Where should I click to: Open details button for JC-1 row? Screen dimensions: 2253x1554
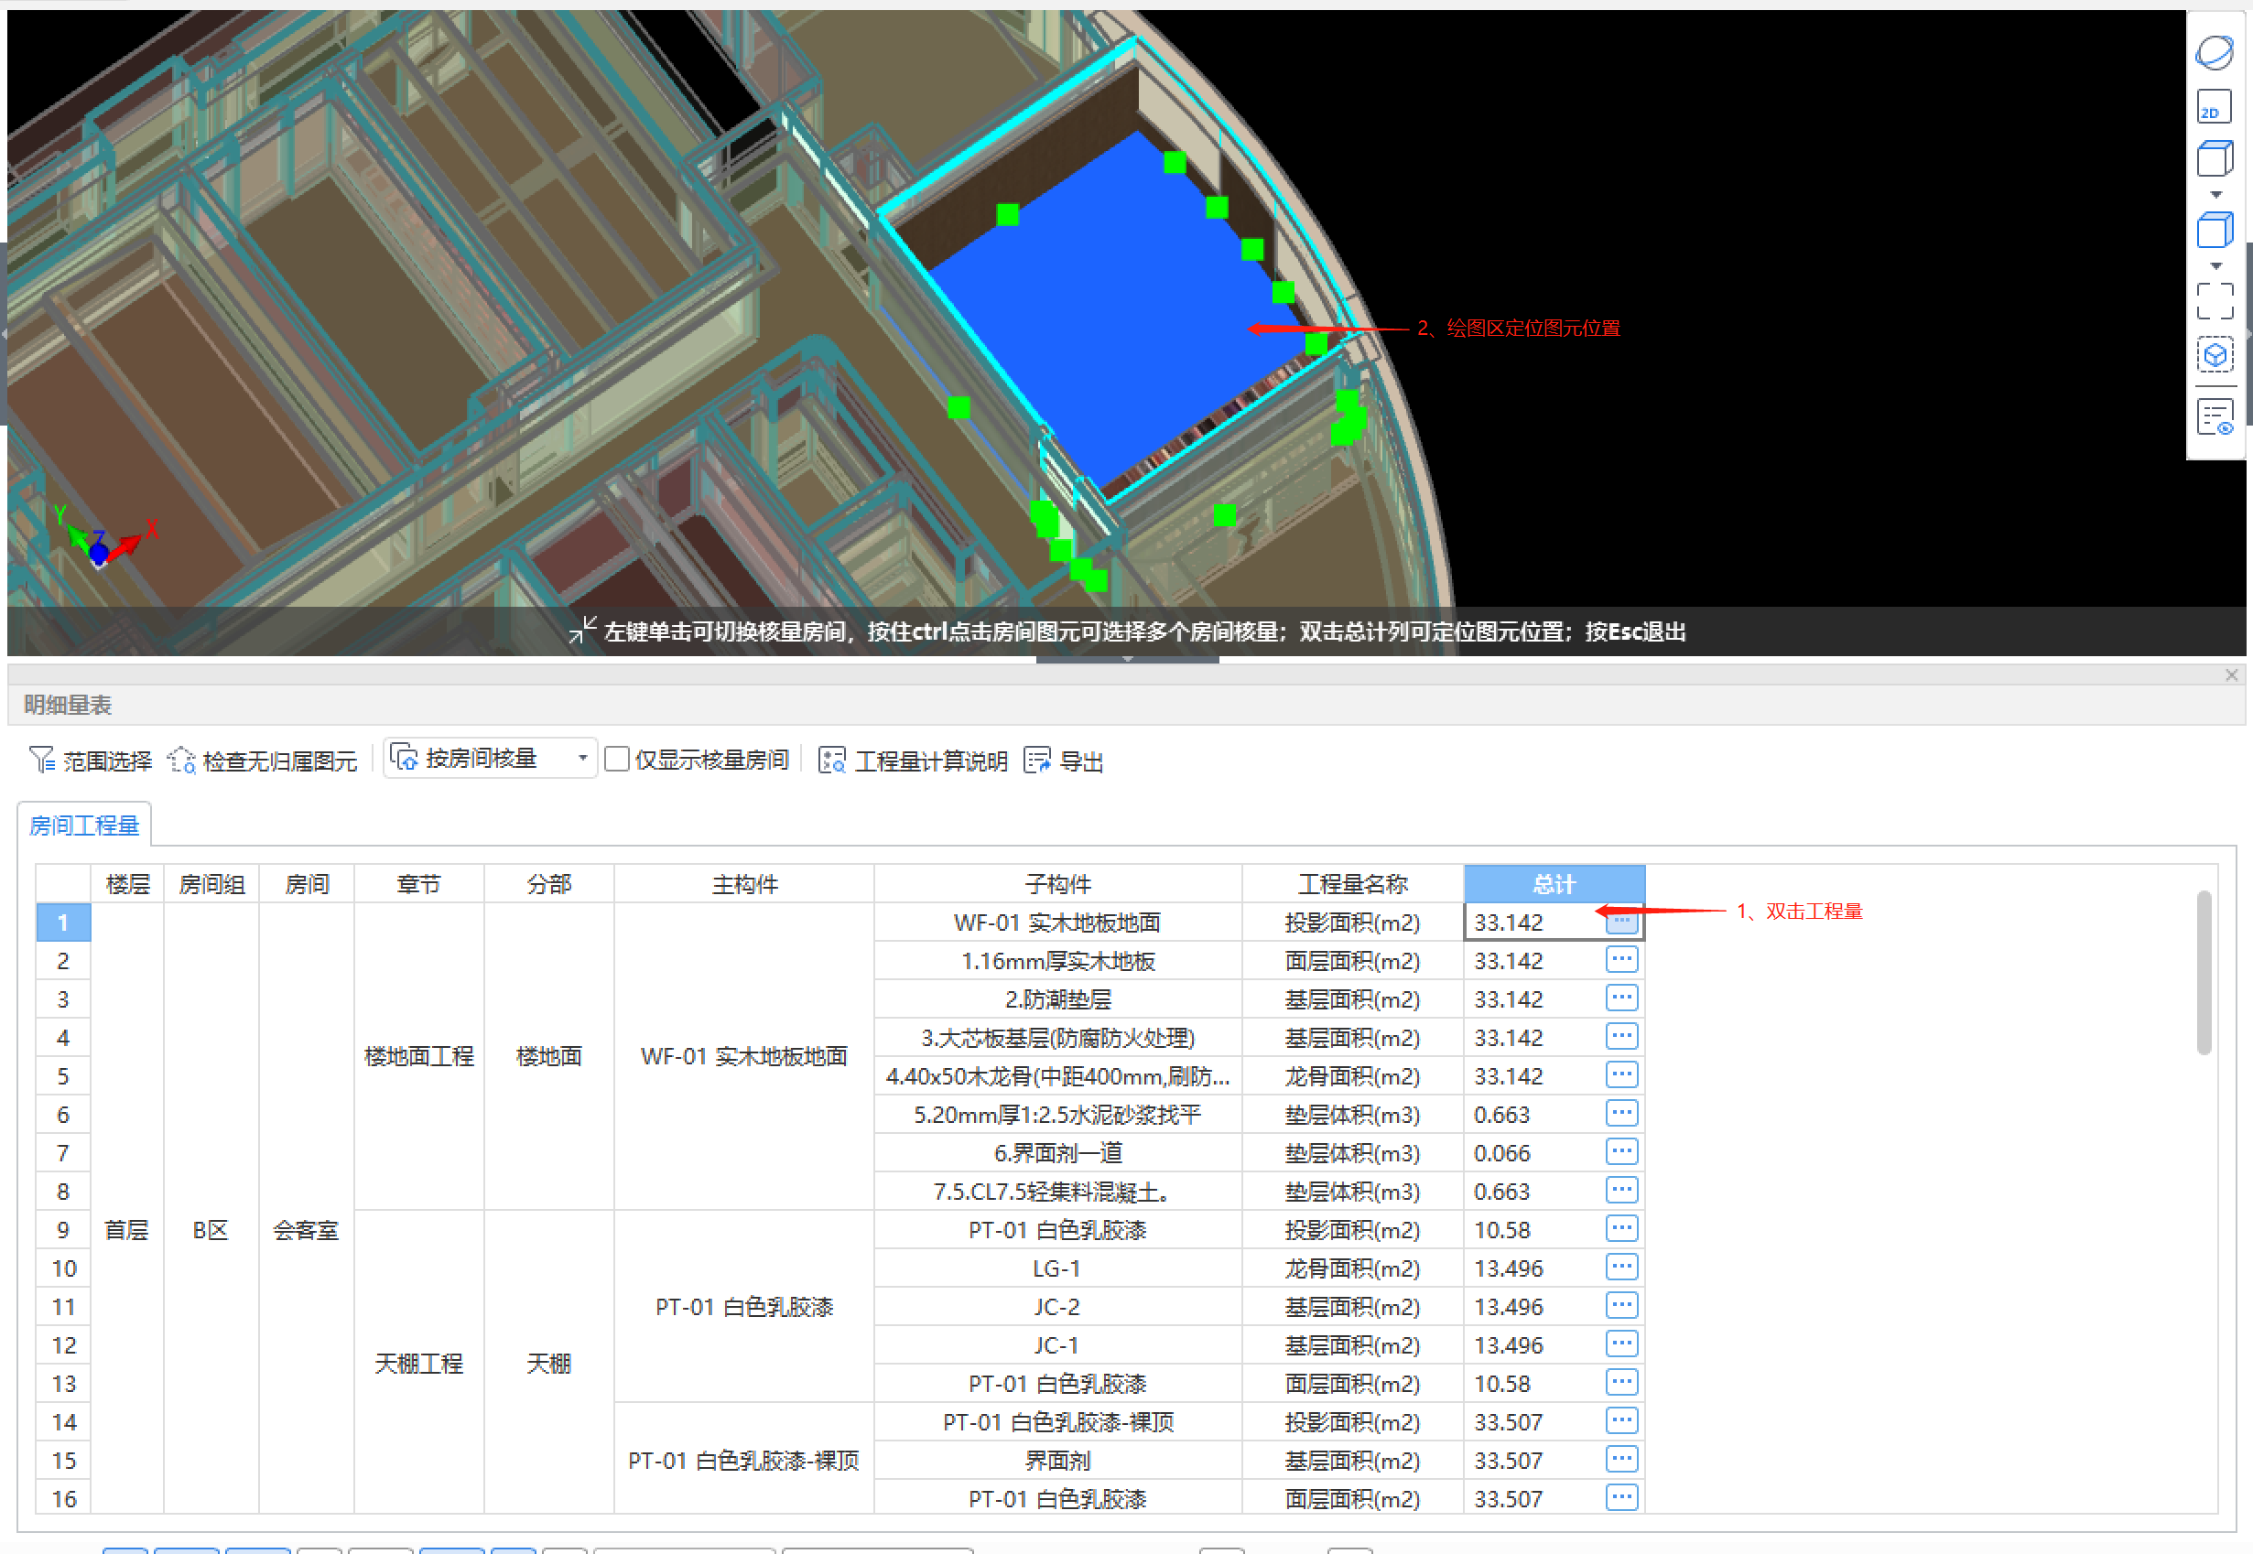point(1622,1344)
